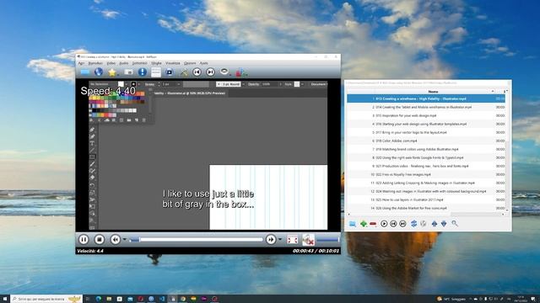The image size is (540, 303).
Task: Take a screenshot with the camera toolbar icon
Action: 128,72
